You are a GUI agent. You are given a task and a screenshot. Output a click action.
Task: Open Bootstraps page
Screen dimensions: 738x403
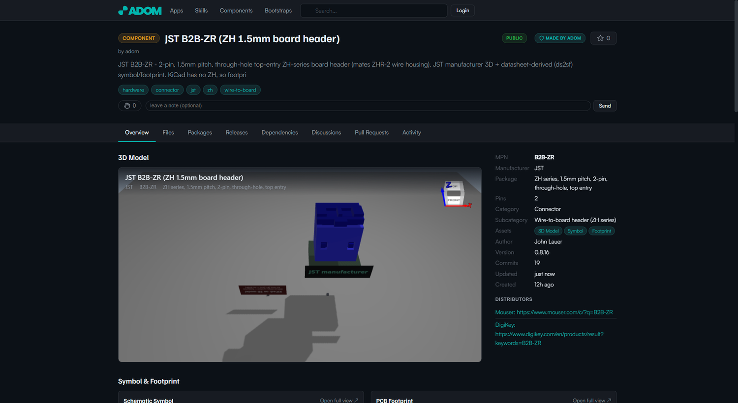(278, 10)
